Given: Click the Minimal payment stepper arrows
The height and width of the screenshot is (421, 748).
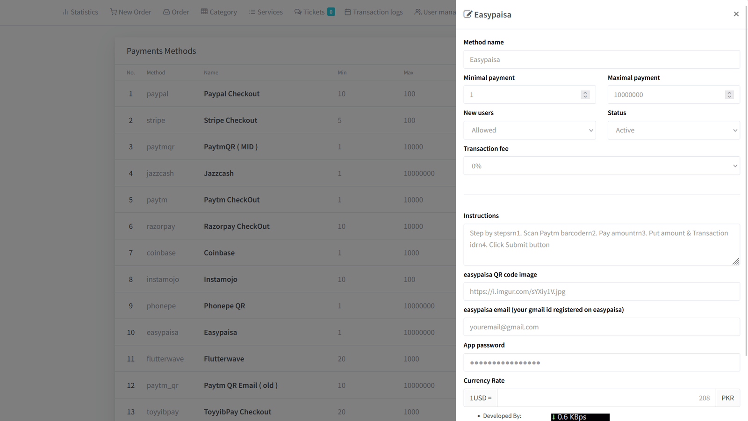Looking at the screenshot, I should [x=585, y=95].
